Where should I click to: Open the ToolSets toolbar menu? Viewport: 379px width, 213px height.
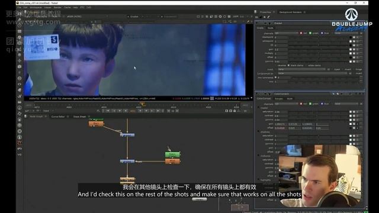(20, 96)
